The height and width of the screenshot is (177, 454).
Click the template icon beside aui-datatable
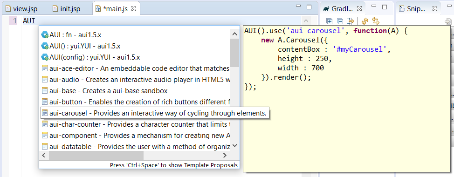point(45,146)
